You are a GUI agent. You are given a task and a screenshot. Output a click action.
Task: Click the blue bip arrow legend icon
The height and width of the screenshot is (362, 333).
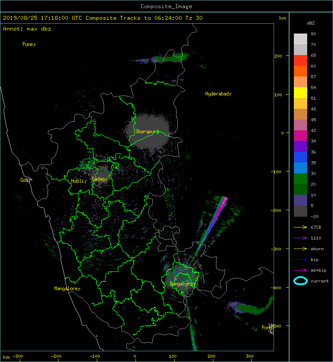(300, 260)
